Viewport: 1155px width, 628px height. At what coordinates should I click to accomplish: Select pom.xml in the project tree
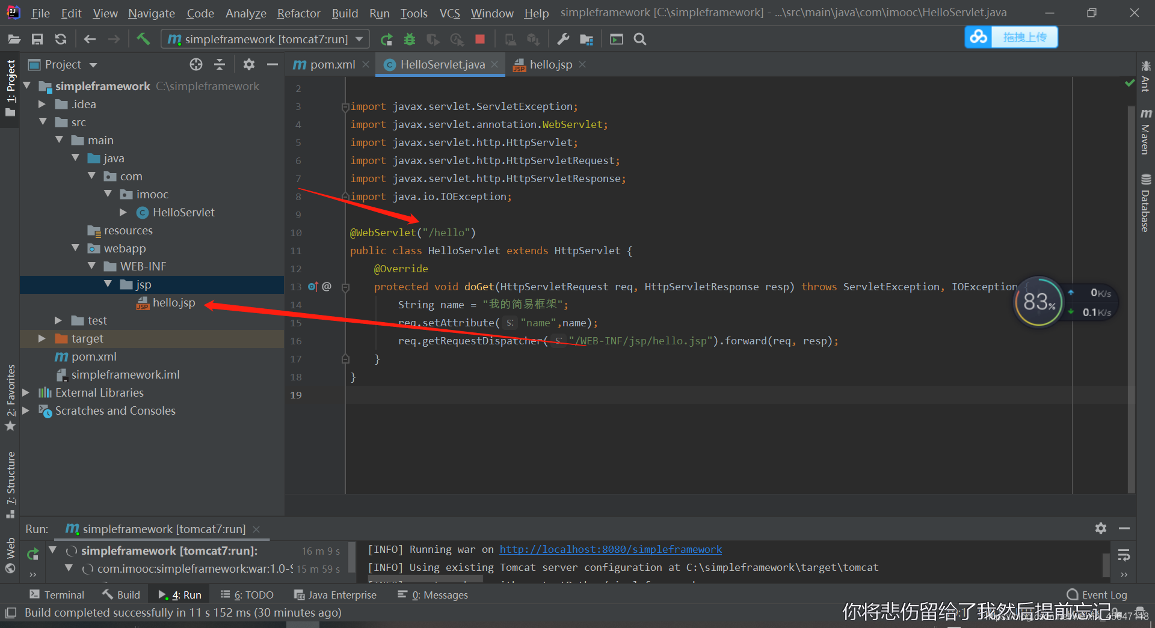click(94, 356)
